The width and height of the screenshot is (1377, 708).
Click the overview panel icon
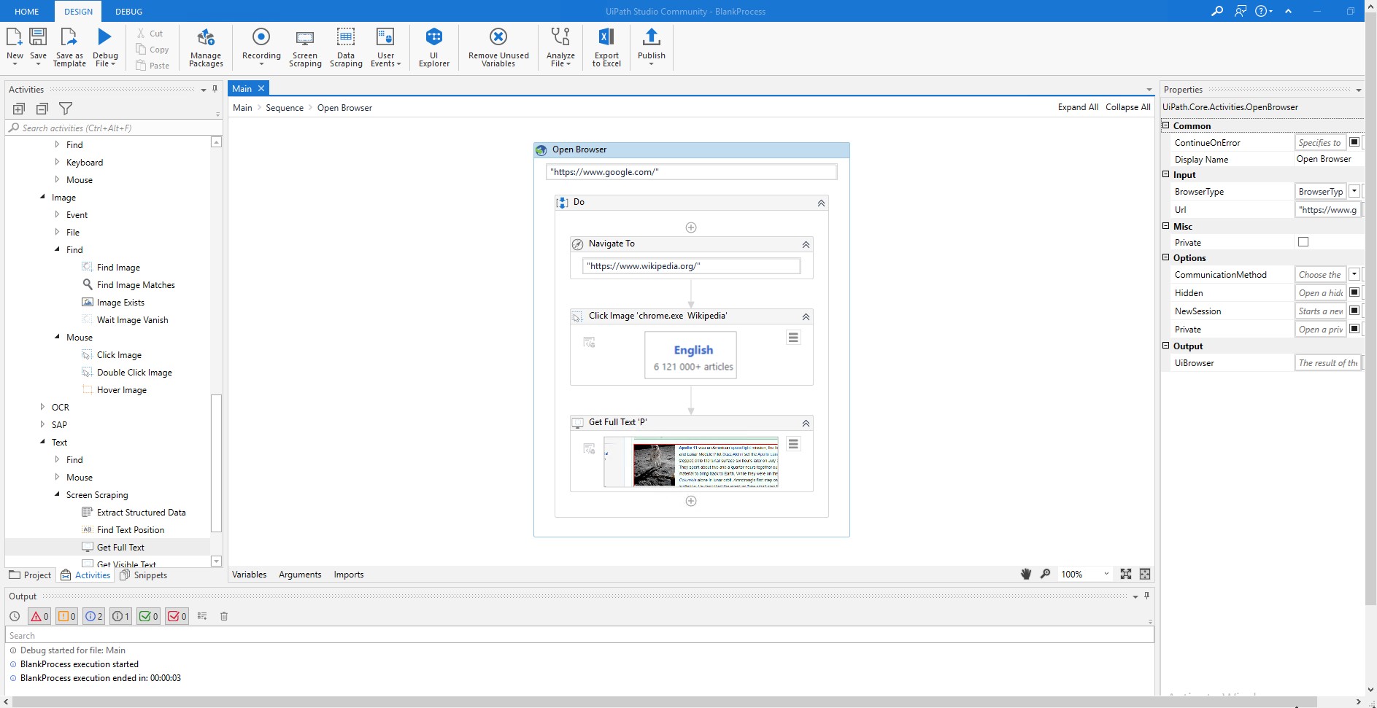coord(1145,574)
